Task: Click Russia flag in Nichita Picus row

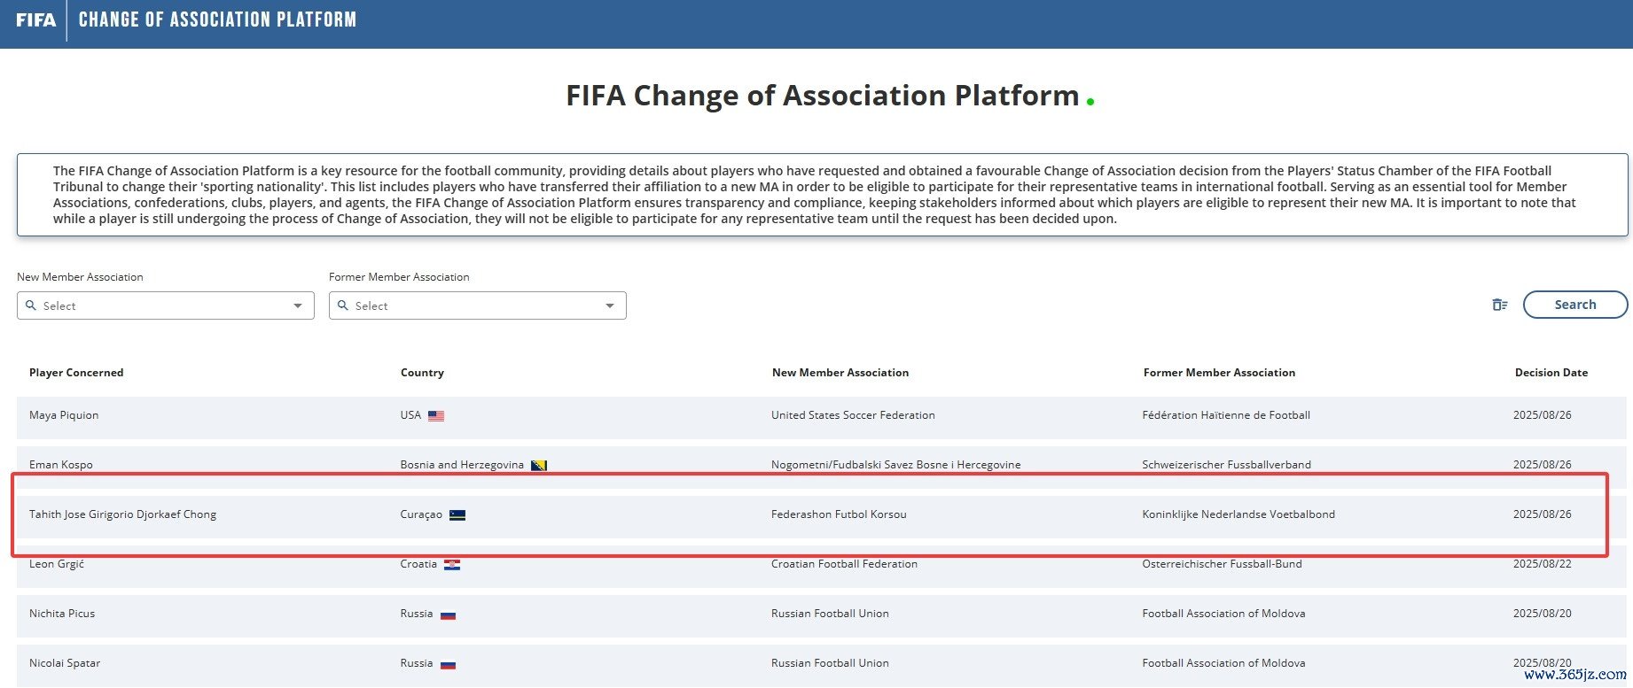Action: tap(448, 615)
